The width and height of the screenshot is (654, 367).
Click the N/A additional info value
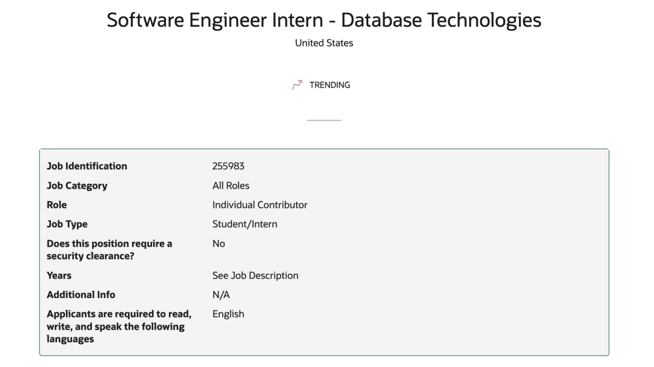pyautogui.click(x=221, y=294)
